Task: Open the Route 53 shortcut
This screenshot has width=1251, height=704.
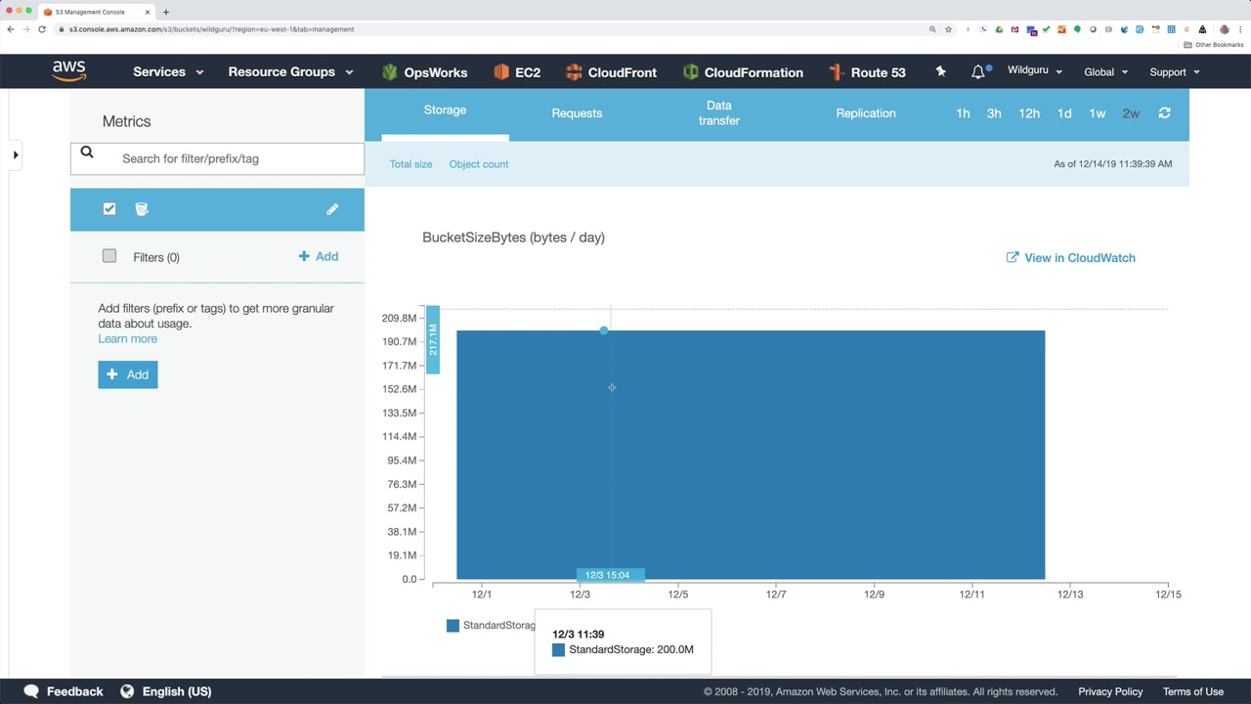Action: [867, 72]
